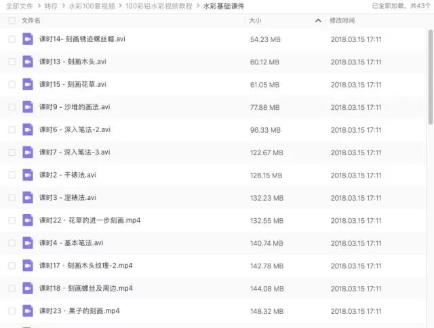Screen dimensions: 434x328
Task: Click video icon of 课时17 刻画木头纹理-2.mp4
Action: pos(28,266)
